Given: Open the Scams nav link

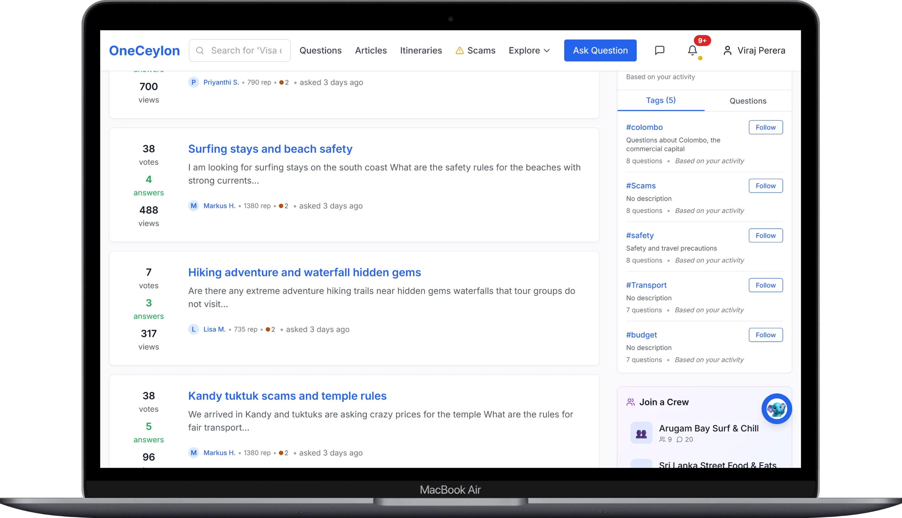Looking at the screenshot, I should pos(475,51).
